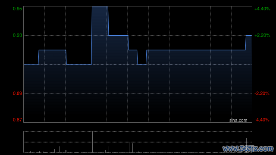Open the www.365jz.com watermark link

(248, 149)
